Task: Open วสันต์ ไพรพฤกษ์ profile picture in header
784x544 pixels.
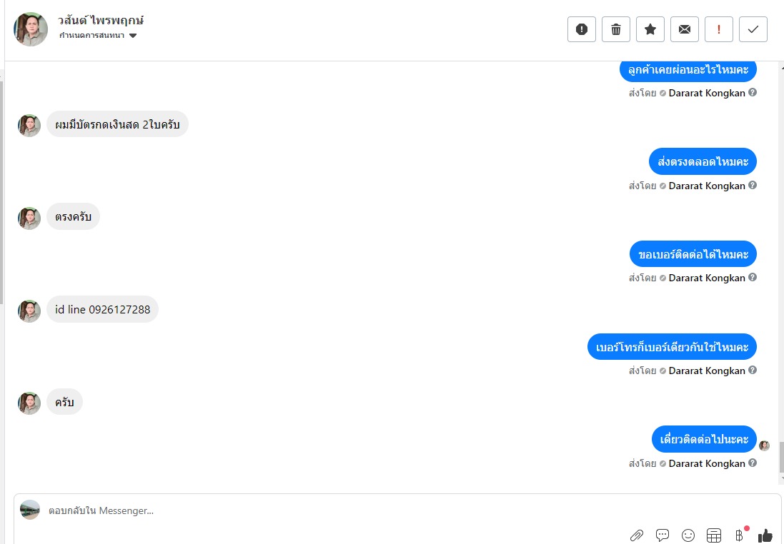Action: [31, 29]
